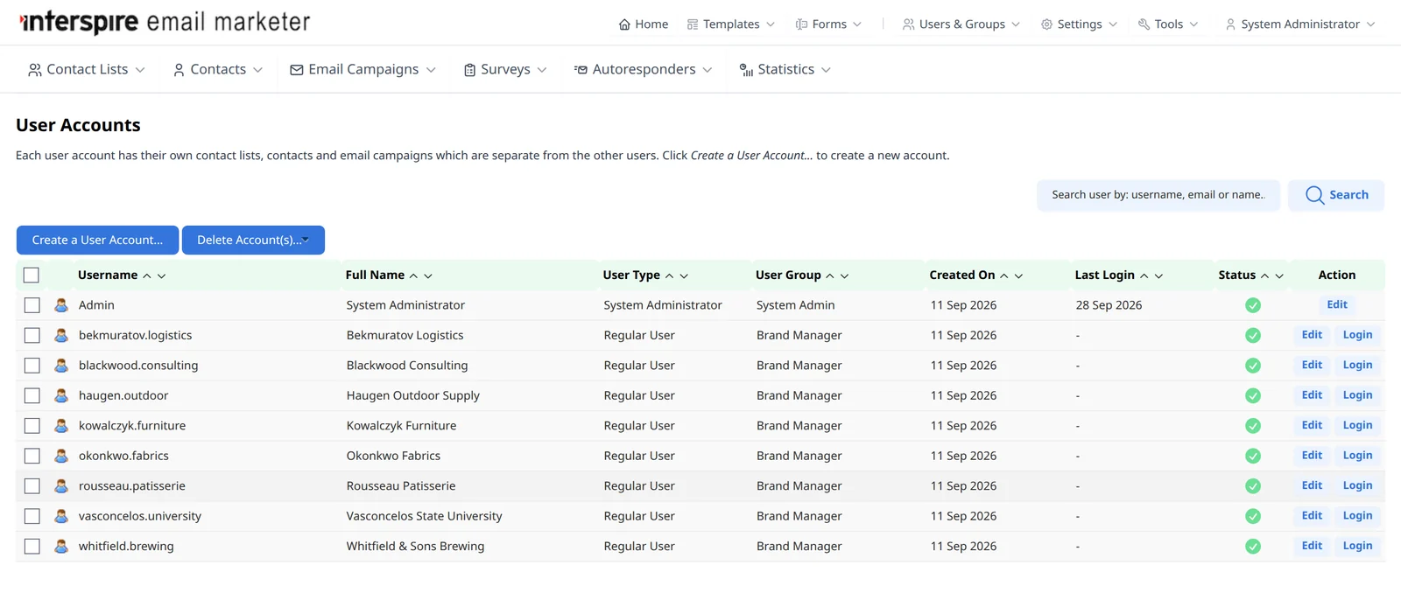
Task: Click the magnifier icon in Search button
Action: pyautogui.click(x=1314, y=195)
